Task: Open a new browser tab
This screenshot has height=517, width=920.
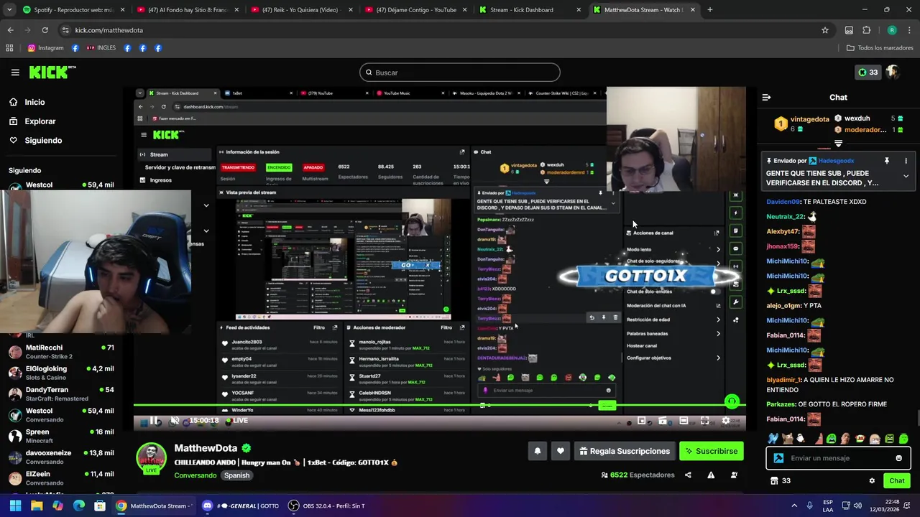Action: click(710, 10)
